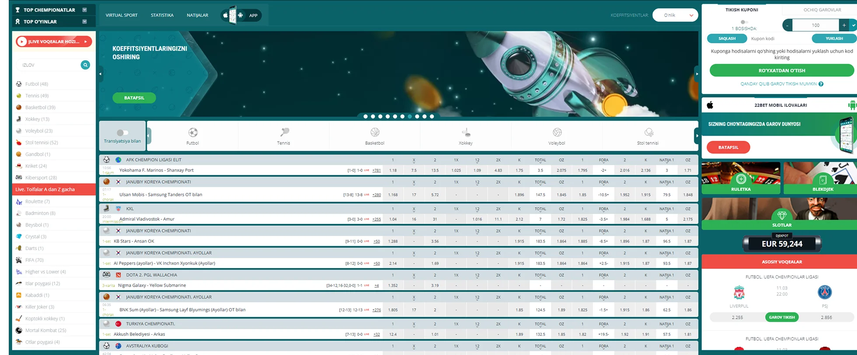Click the banner's right arrow
Image resolution: width=857 pixels, height=355 pixels.
pyautogui.click(x=697, y=74)
